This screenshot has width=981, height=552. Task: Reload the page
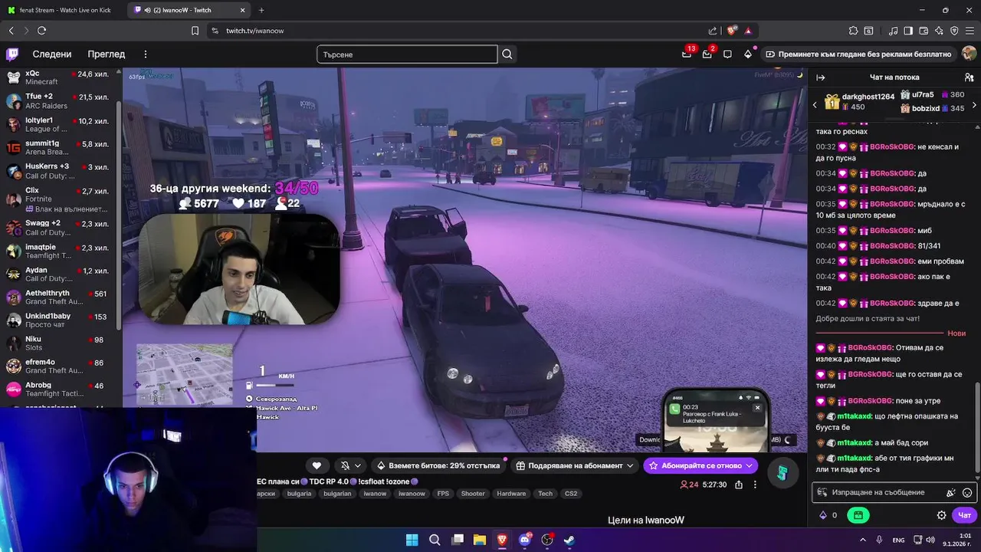tap(41, 31)
